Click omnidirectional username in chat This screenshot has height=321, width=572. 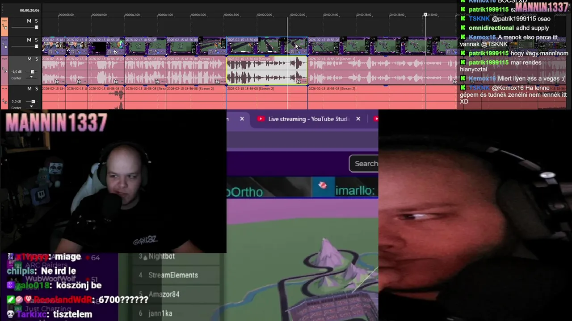[491, 28]
